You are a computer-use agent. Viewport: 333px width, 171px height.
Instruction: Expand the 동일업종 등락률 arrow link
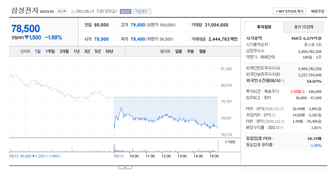pos(274,145)
